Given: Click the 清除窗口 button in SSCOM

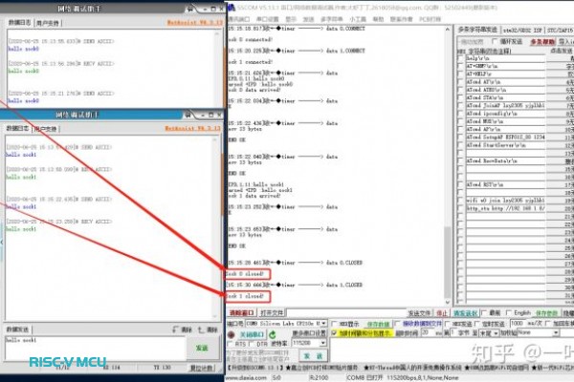Looking at the screenshot, I should [242, 313].
